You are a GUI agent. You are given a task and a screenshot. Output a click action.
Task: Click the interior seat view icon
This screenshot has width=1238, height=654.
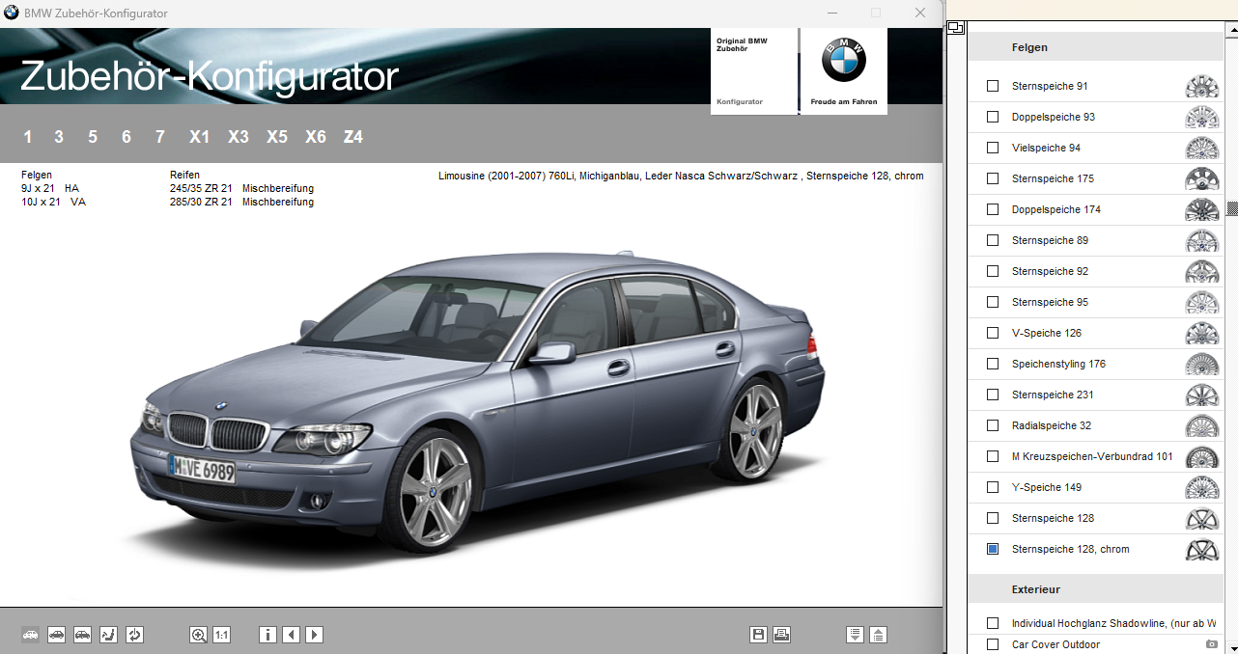109,635
